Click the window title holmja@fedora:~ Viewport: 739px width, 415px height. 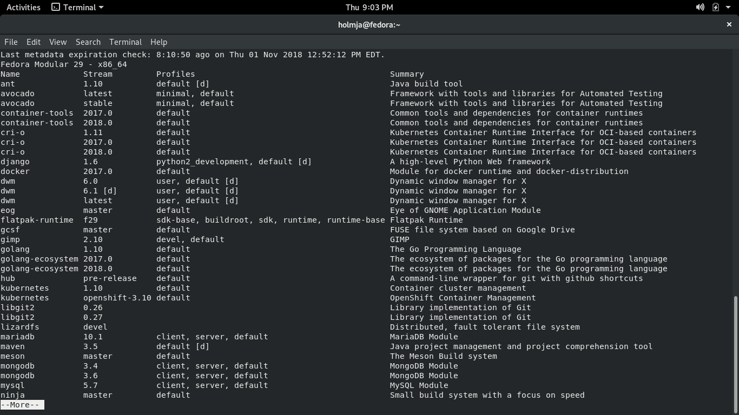pyautogui.click(x=369, y=24)
